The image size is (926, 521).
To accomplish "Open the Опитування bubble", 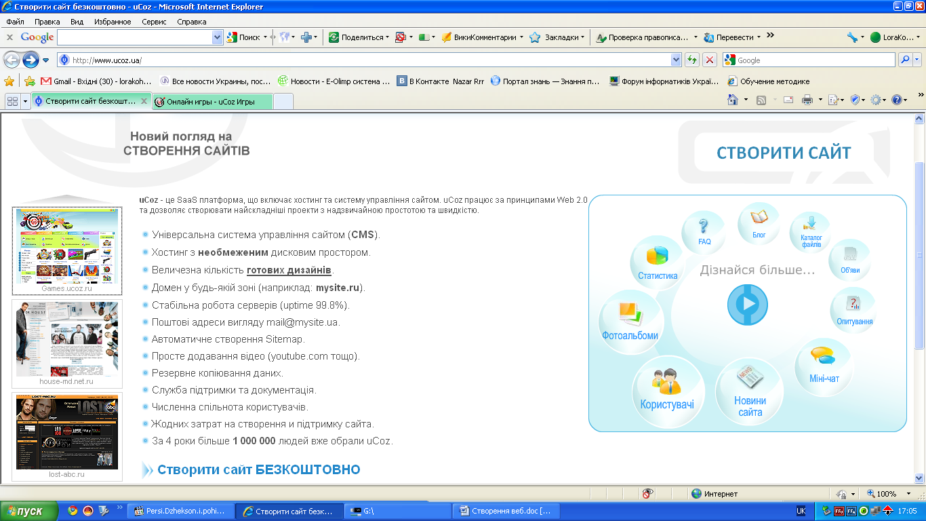I will 854,309.
